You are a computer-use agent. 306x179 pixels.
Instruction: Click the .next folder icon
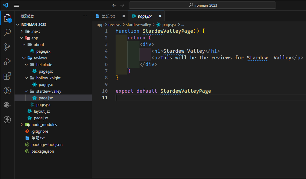(27, 31)
